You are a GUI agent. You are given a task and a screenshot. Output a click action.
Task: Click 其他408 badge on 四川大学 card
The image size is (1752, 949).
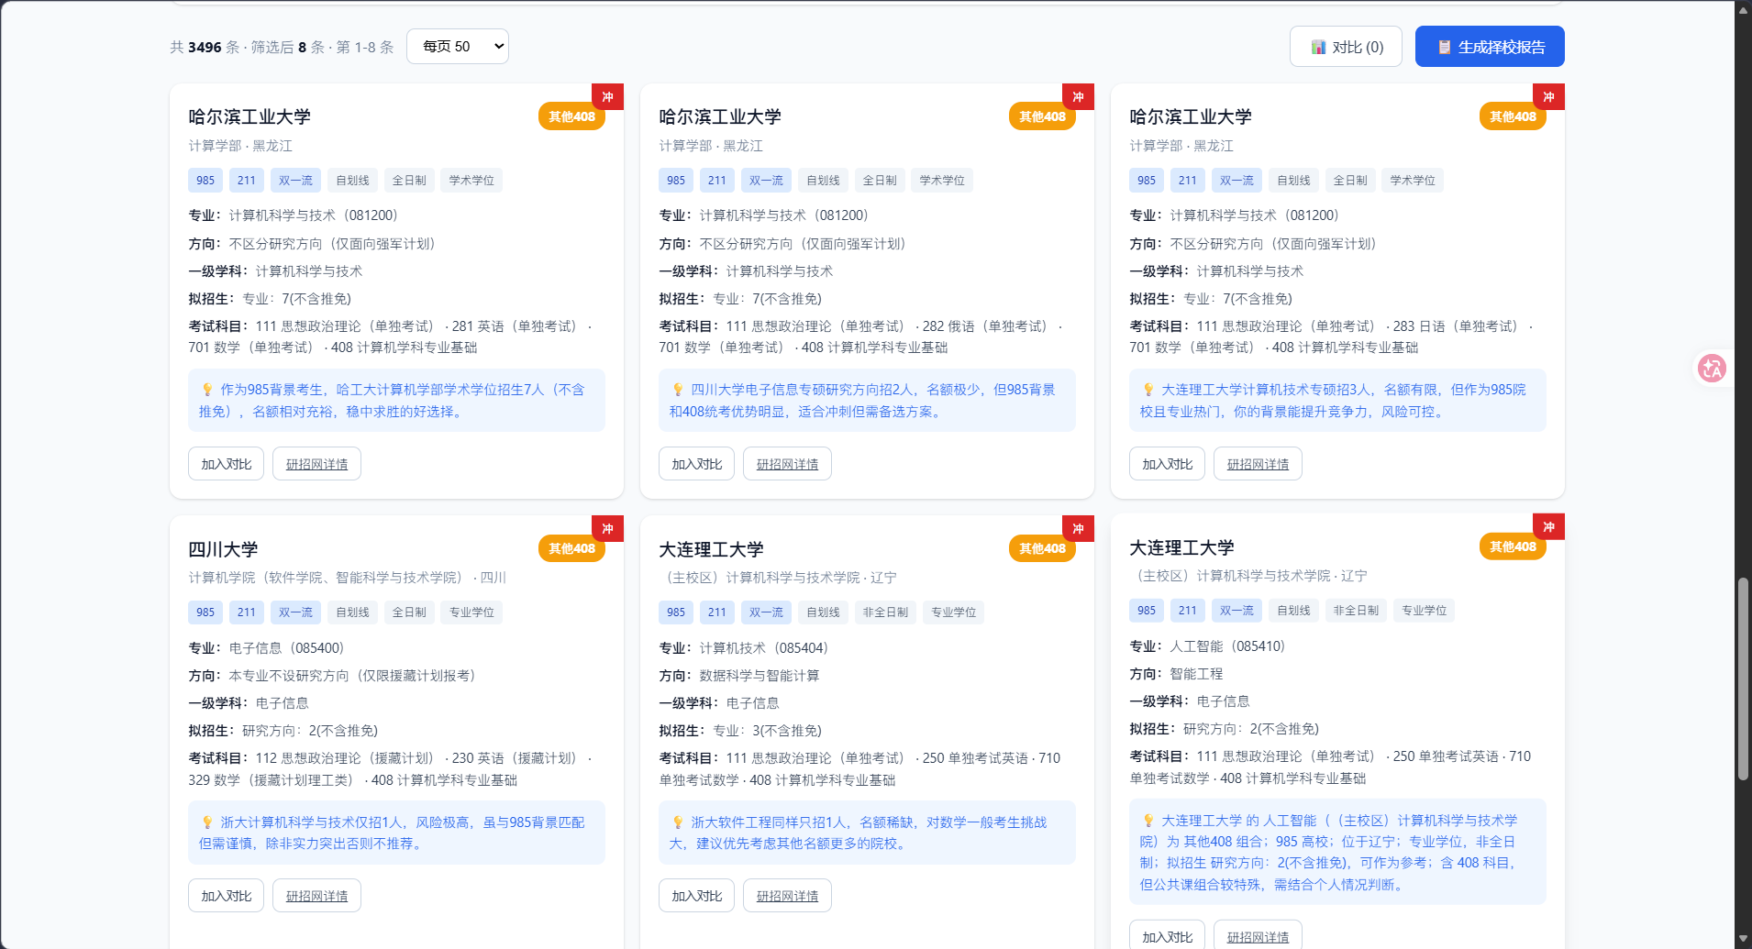pos(571,548)
